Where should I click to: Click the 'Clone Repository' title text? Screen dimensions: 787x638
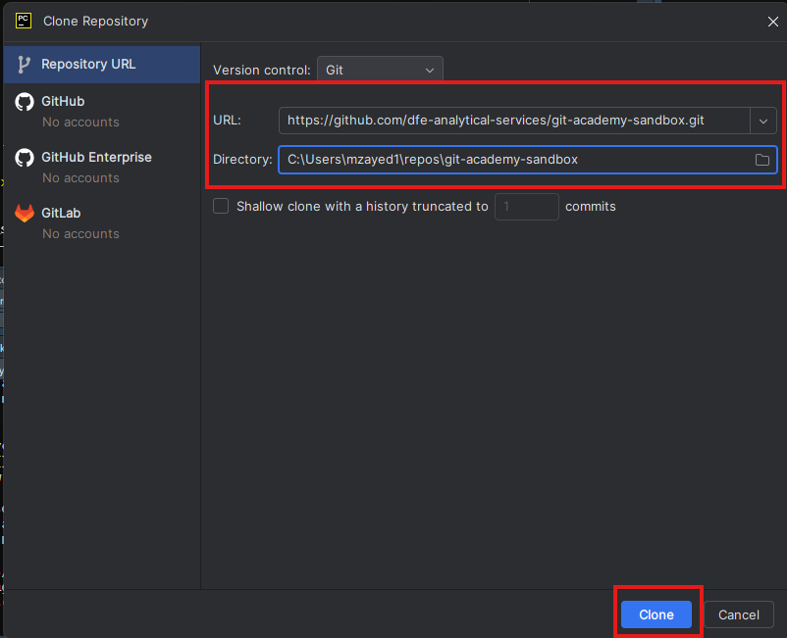(95, 21)
